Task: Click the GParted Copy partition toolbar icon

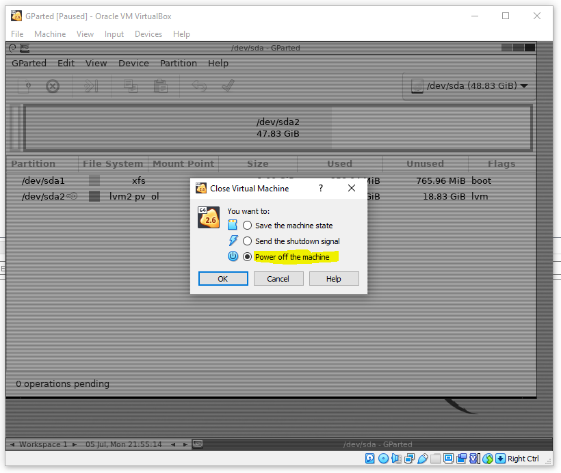Action: coord(130,86)
